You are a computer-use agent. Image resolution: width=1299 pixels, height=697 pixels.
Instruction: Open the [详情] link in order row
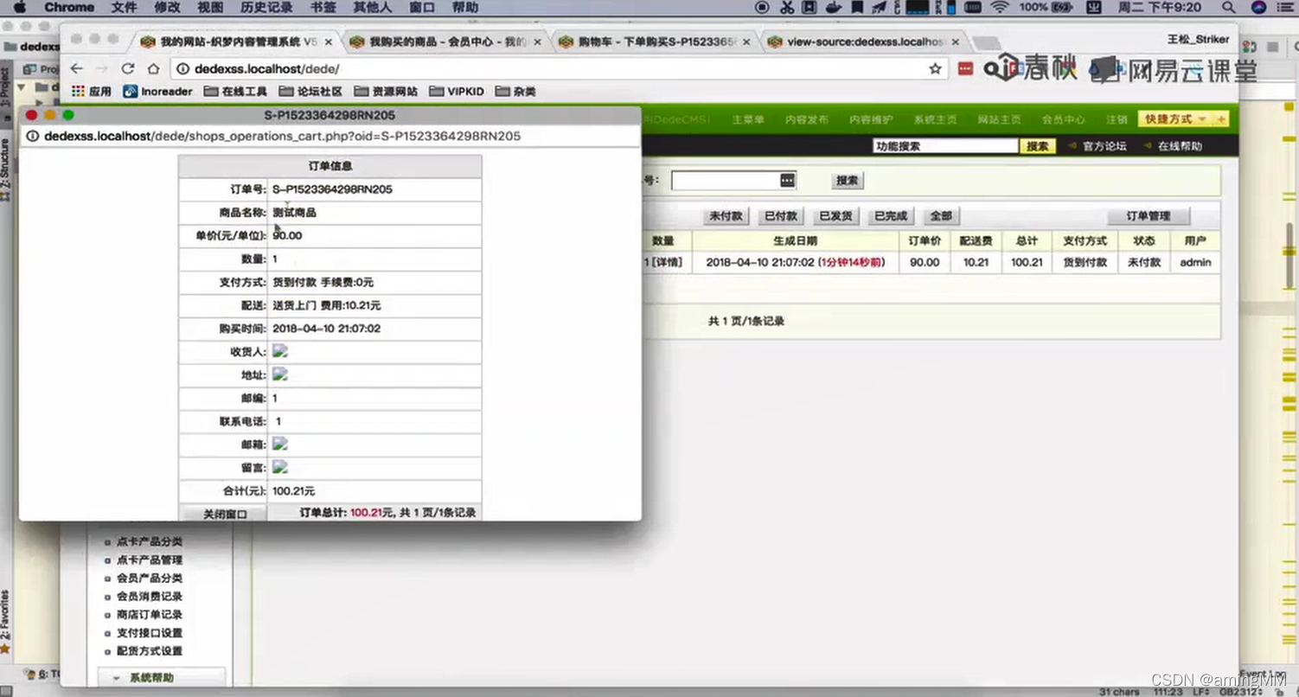click(x=668, y=262)
